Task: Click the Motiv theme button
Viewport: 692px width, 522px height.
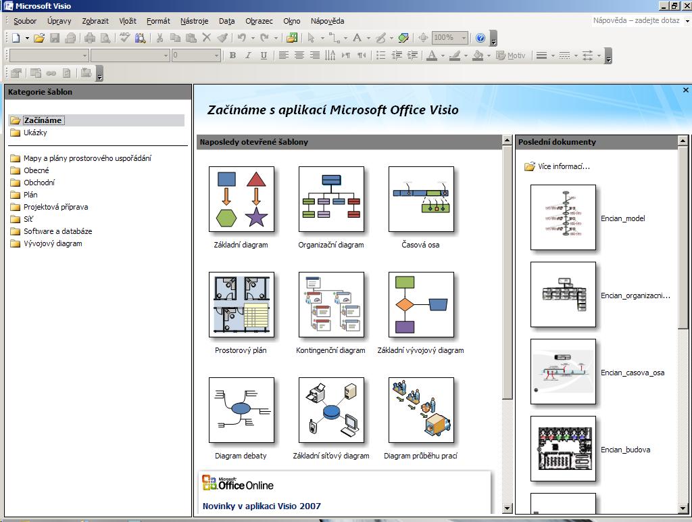Action: click(511, 55)
